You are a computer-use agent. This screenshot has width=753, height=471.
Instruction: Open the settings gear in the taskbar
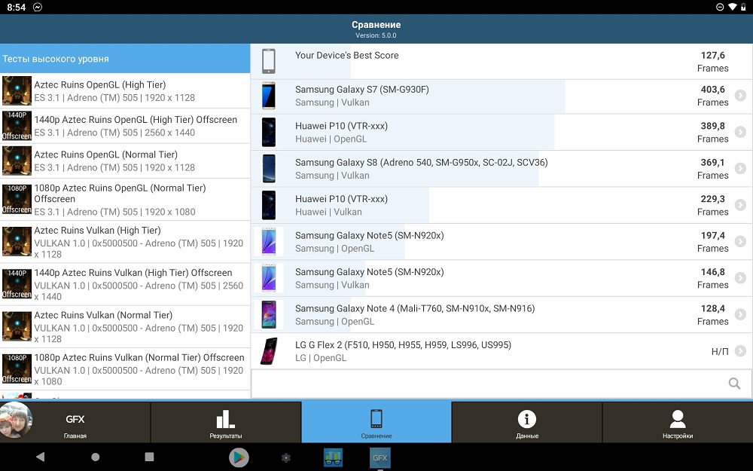[285, 457]
